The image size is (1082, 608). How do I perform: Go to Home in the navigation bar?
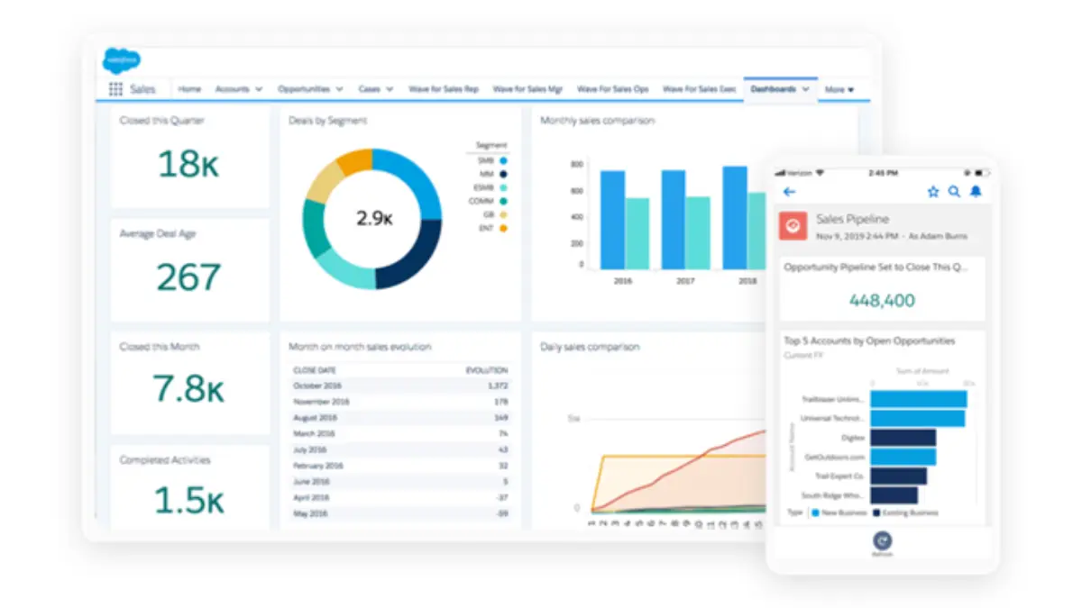[x=189, y=89]
